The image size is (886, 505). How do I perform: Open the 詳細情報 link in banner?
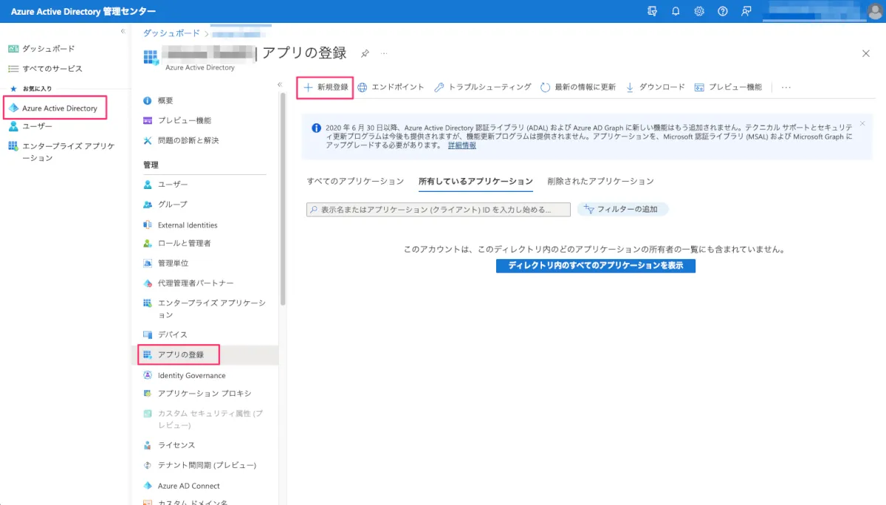click(461, 145)
